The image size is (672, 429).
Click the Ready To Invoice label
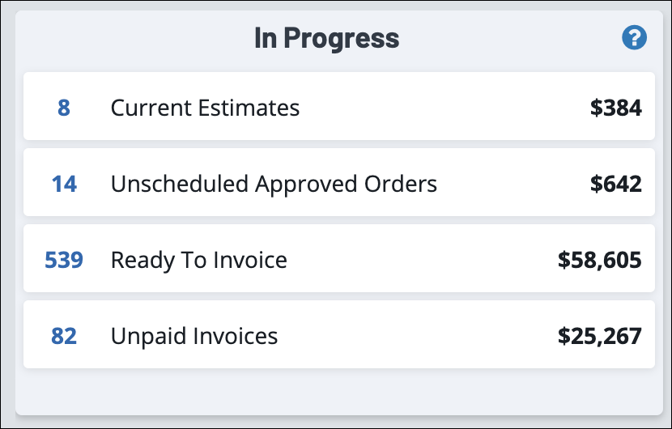coord(198,260)
